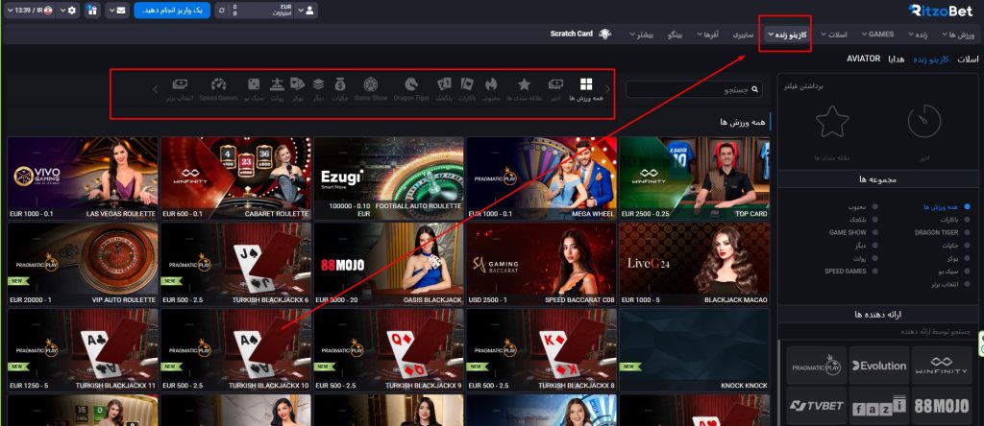Filter by TVBET provider

pyautogui.click(x=816, y=405)
